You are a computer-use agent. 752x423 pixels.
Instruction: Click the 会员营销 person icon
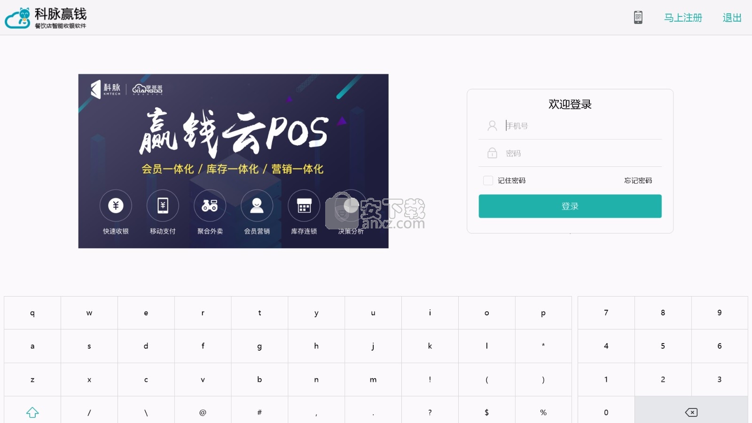(257, 205)
